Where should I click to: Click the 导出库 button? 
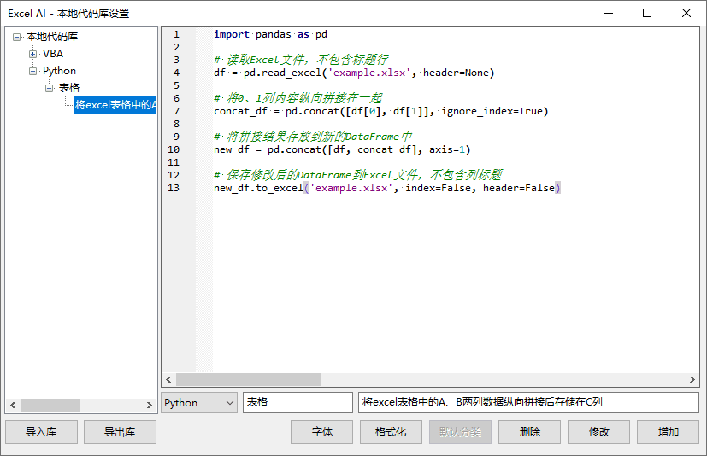coord(120,432)
